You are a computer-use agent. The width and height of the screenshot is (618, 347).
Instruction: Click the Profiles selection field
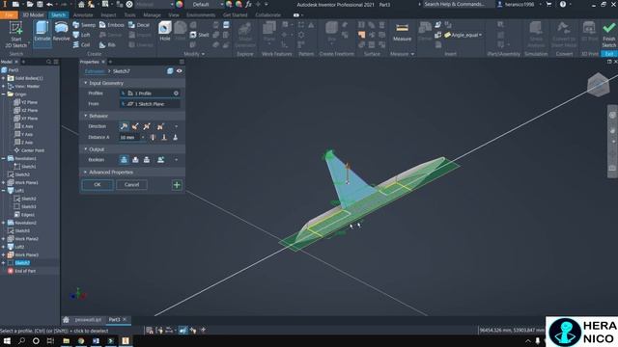pyautogui.click(x=150, y=93)
